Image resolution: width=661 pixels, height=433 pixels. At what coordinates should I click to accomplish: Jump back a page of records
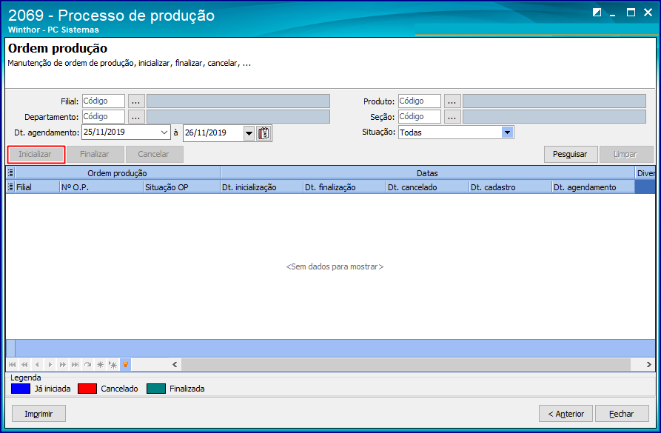click(25, 365)
